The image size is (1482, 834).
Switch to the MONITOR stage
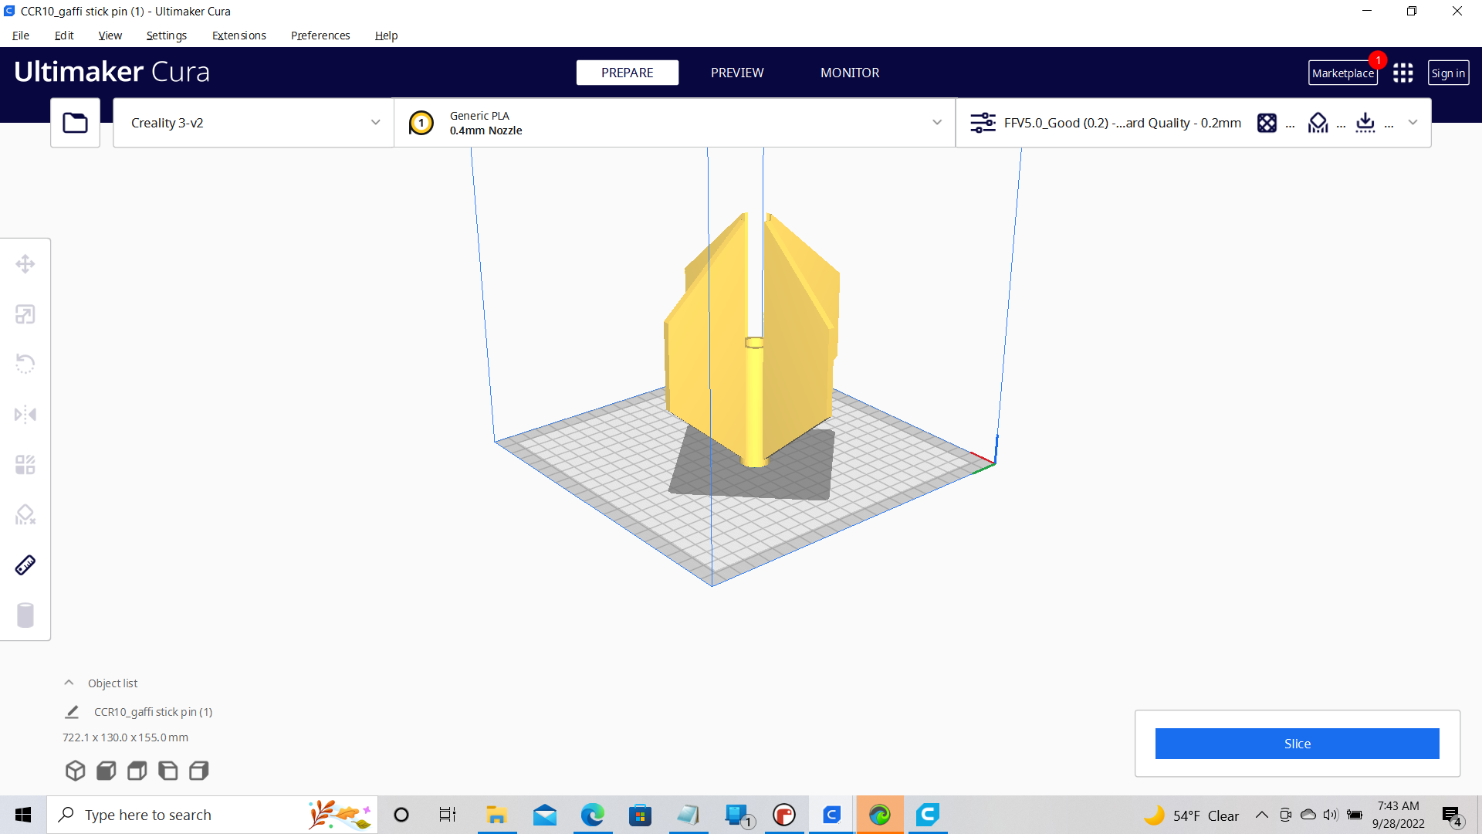(x=850, y=73)
